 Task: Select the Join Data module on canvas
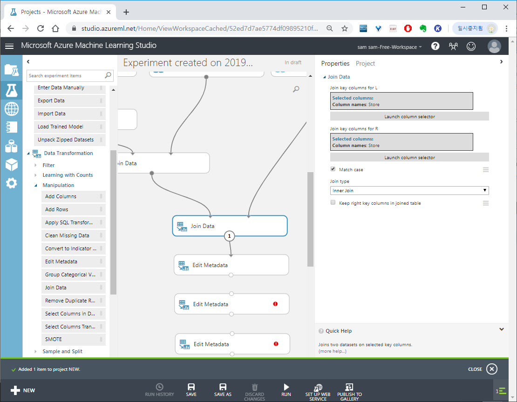tap(230, 226)
